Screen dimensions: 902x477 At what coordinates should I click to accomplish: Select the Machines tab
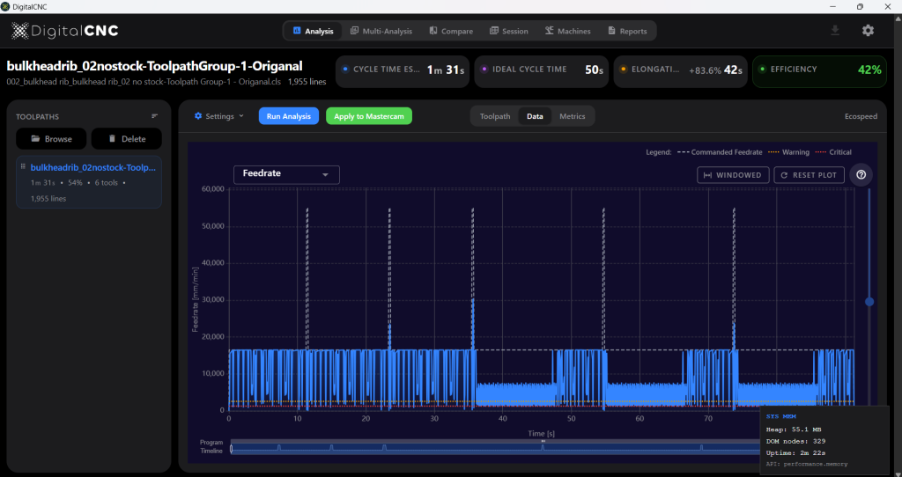[x=568, y=31]
